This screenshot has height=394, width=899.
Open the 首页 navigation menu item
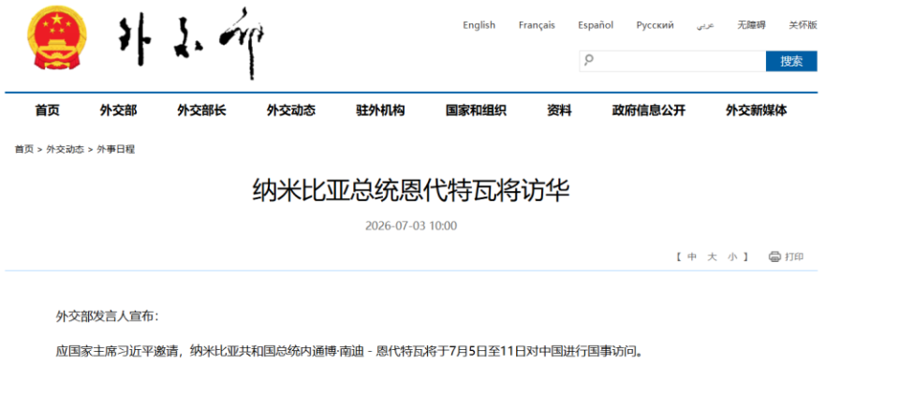pyautogui.click(x=47, y=110)
